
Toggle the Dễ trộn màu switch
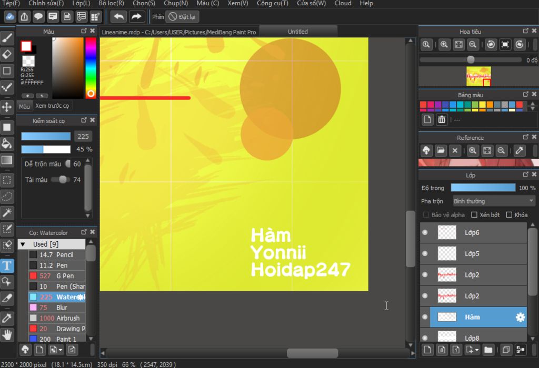point(68,163)
